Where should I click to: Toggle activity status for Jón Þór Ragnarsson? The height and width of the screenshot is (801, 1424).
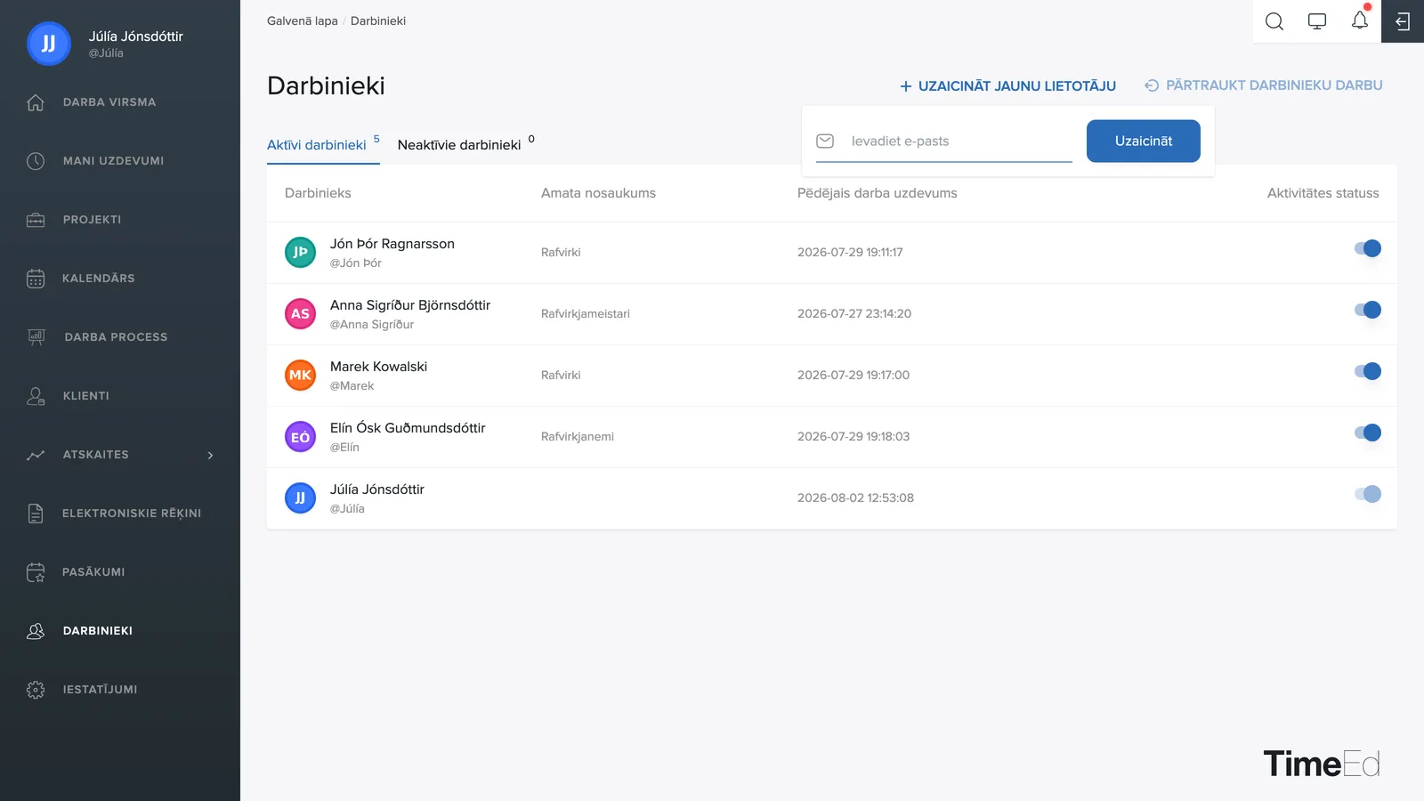pyautogui.click(x=1367, y=248)
